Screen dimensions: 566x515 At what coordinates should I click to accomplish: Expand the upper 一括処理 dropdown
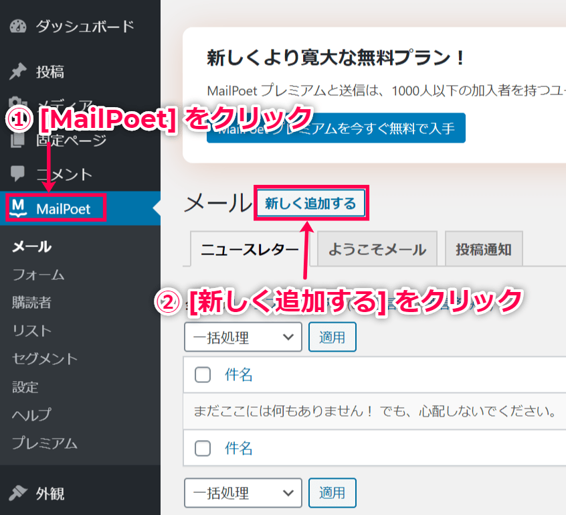[x=243, y=337]
